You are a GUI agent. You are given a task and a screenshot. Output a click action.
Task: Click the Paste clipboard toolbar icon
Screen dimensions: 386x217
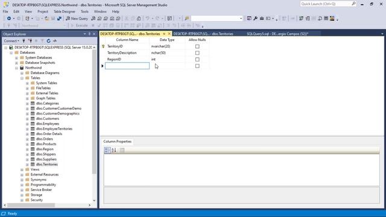coord(139,19)
